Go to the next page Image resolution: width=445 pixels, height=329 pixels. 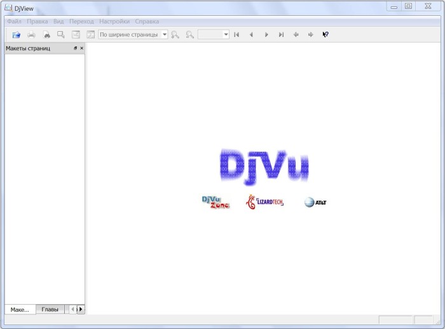(266, 34)
